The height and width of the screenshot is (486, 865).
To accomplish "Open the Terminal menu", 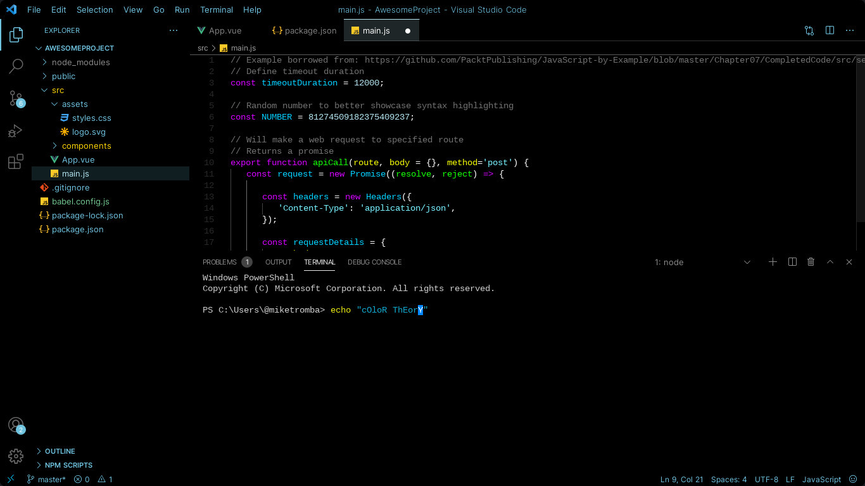I will click(217, 9).
